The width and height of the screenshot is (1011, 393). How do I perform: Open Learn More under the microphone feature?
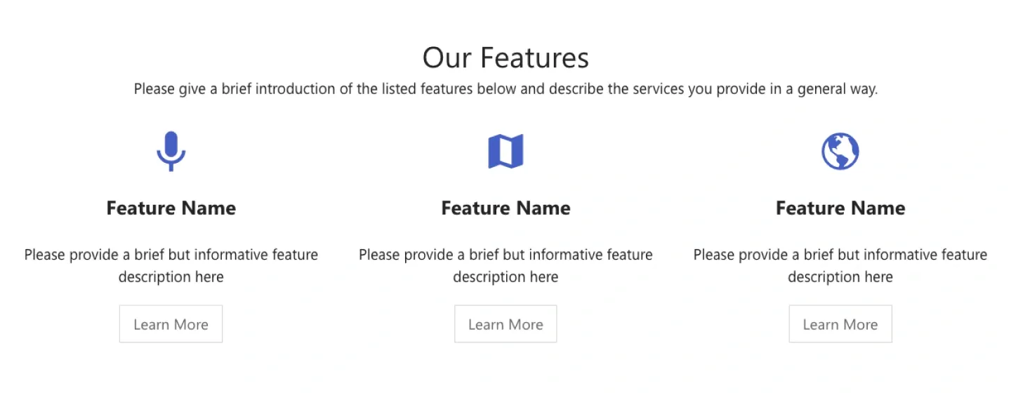coord(171,324)
